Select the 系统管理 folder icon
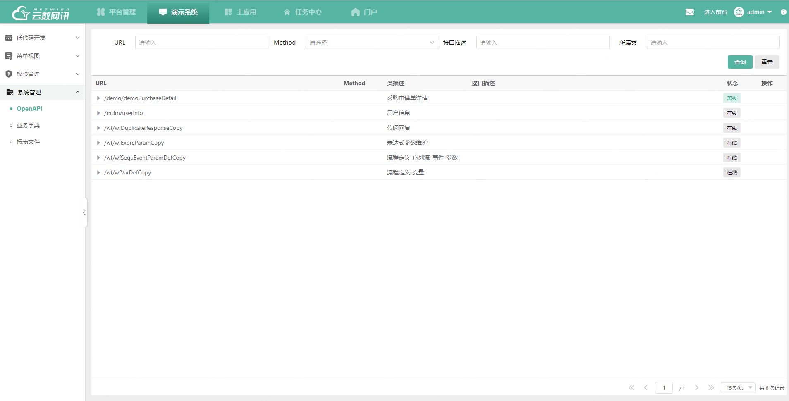The height and width of the screenshot is (401, 789). coord(10,92)
